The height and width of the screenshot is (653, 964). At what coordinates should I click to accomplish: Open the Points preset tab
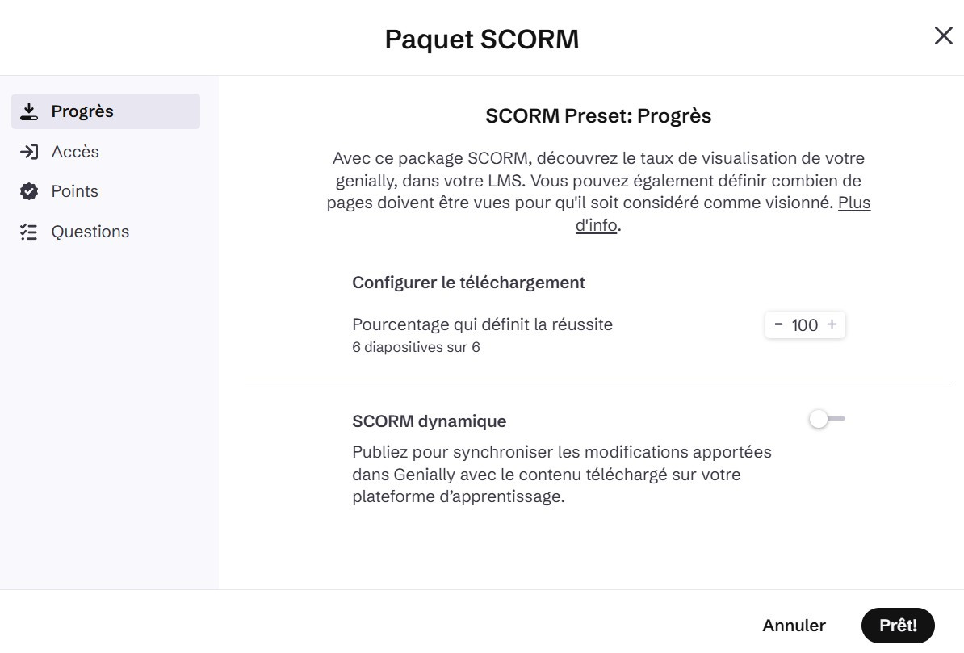pos(75,191)
